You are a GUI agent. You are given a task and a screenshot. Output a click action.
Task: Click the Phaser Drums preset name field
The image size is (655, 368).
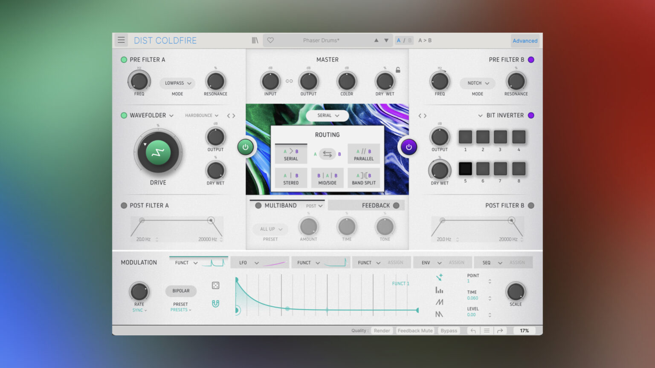[x=321, y=40]
